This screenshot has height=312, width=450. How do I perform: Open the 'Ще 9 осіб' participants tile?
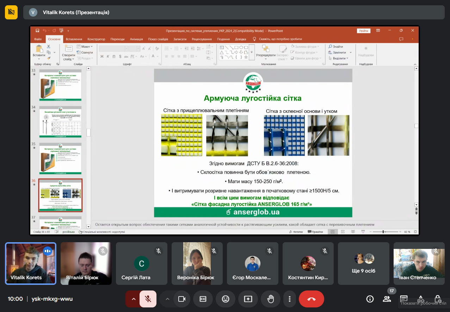[364, 263]
